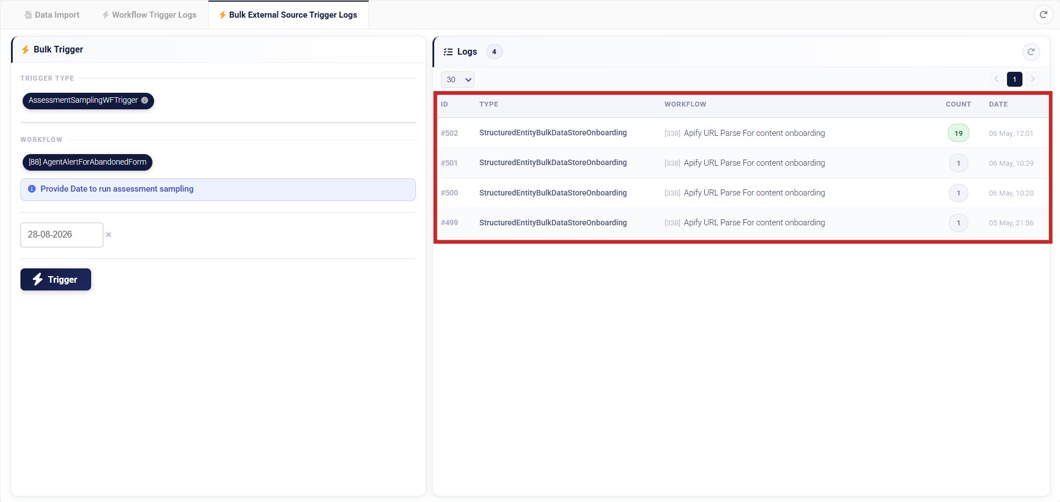The width and height of the screenshot is (1060, 502).
Task: Click the count badge 19
Action: (958, 133)
